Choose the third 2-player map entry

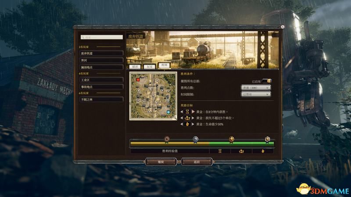[101, 67]
